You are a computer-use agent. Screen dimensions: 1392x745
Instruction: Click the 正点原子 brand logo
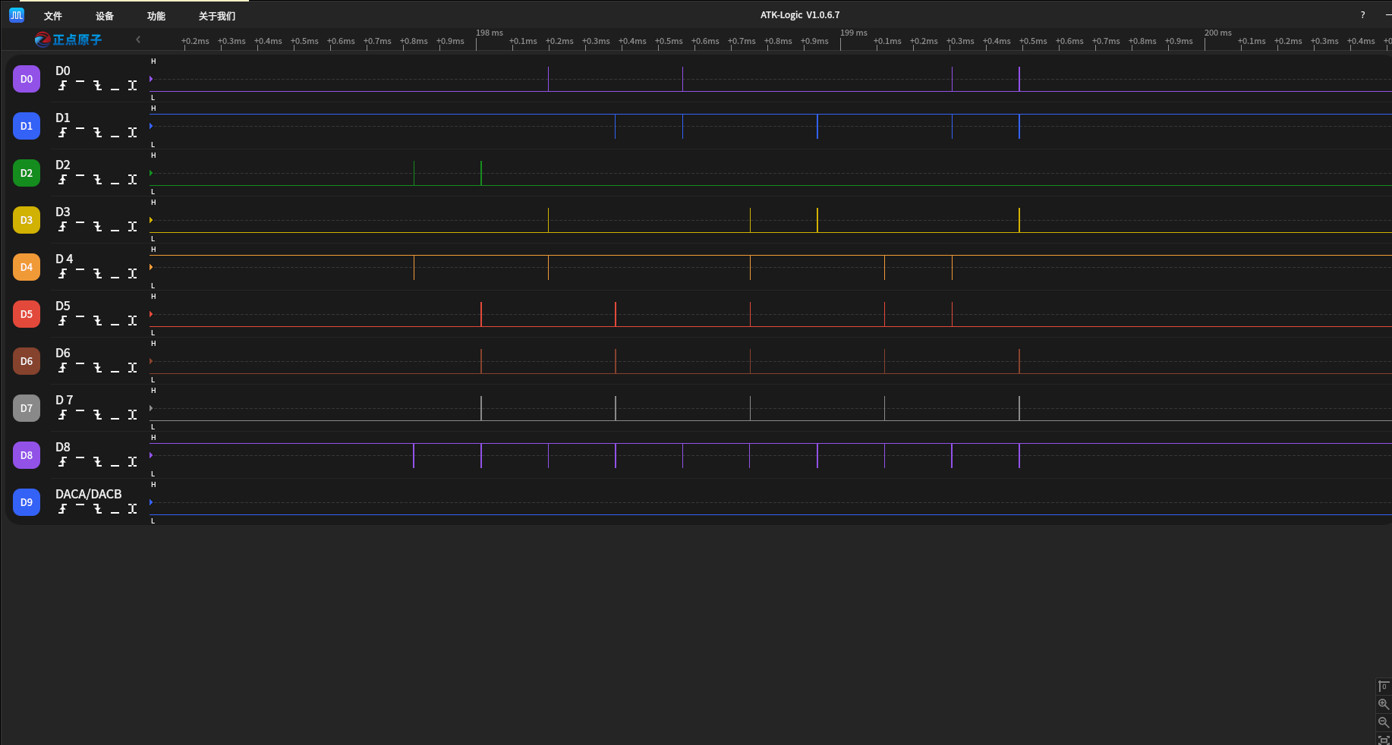pos(68,39)
